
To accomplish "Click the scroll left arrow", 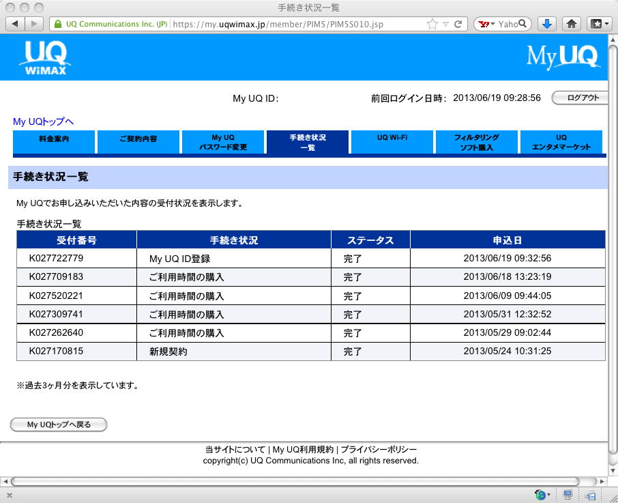I will pos(5,481).
